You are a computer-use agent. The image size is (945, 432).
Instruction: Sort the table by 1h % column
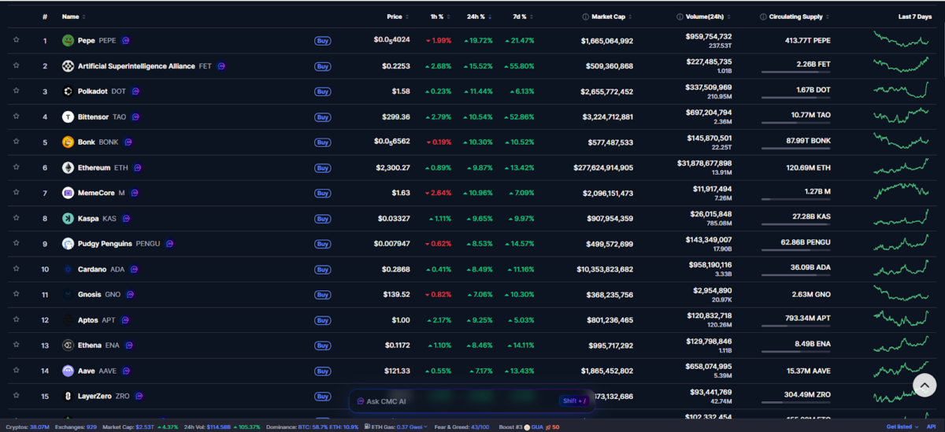click(x=439, y=17)
